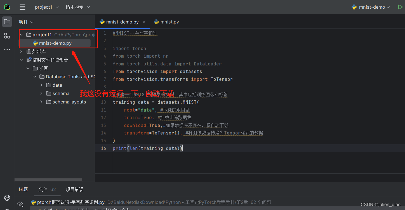Click the '62 个问题' count text

(x=261, y=202)
